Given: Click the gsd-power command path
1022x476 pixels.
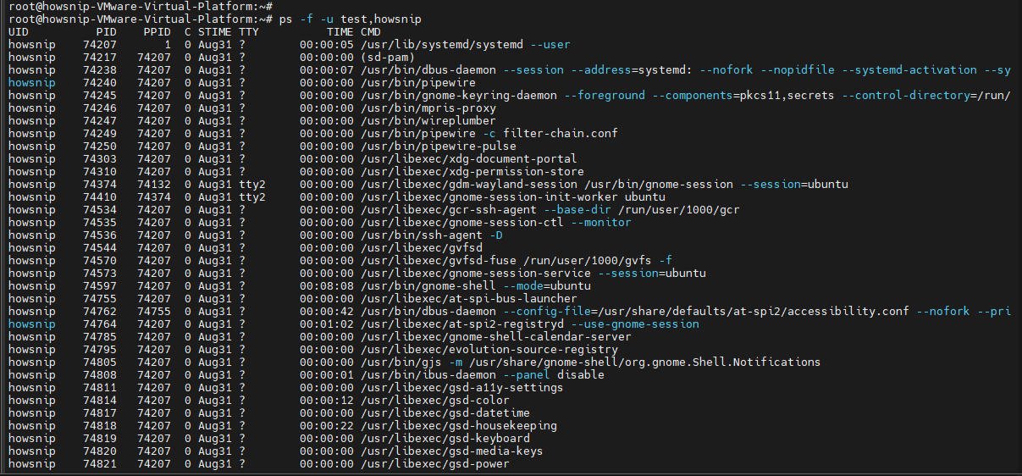Looking at the screenshot, I should click(x=435, y=464).
